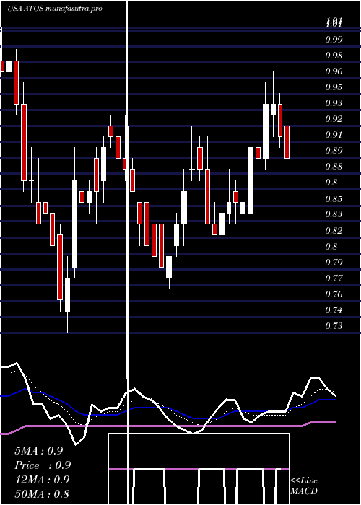Click the 0.88 price axis label

click(334, 167)
